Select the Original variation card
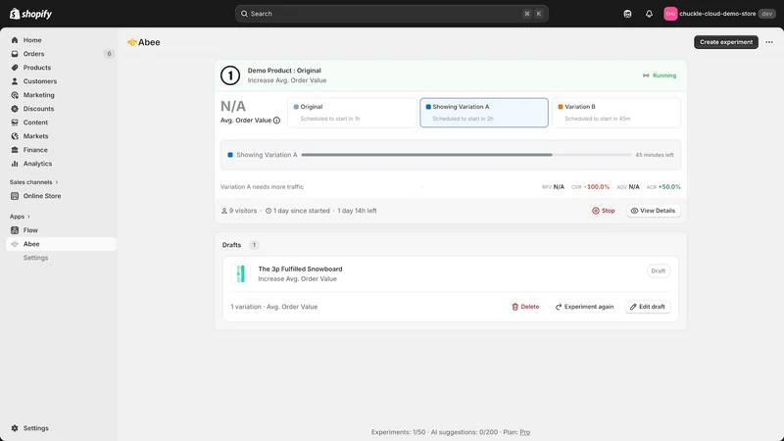Image resolution: width=784 pixels, height=441 pixels. (x=352, y=113)
